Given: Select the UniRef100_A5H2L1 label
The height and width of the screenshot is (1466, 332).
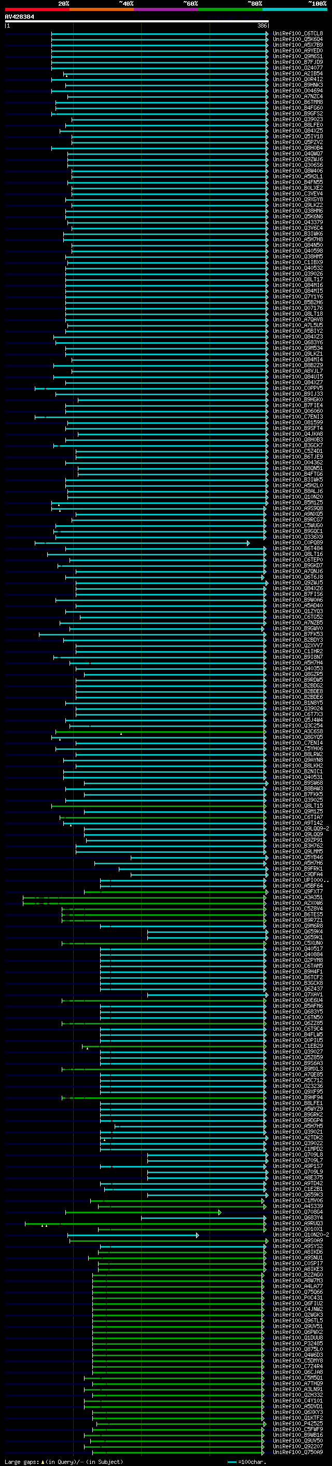Looking at the screenshot, I should point(297,176).
